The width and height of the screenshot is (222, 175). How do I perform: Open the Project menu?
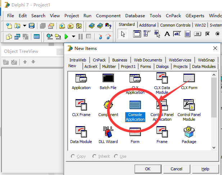point(72,16)
